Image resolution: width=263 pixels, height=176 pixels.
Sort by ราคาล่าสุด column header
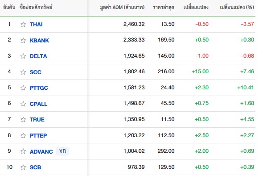(164, 7)
